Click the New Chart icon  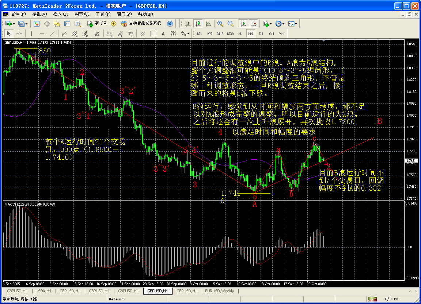coord(8,24)
